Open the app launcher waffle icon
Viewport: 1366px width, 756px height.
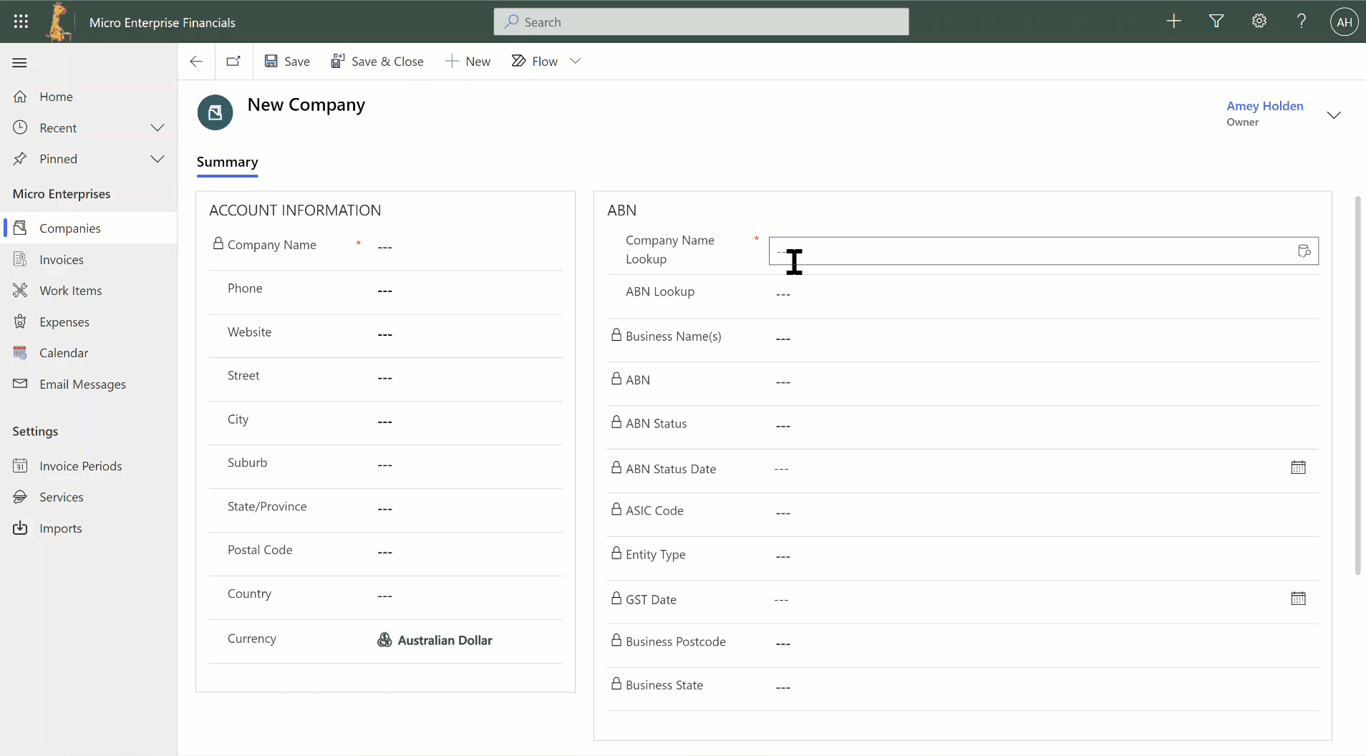(21, 21)
